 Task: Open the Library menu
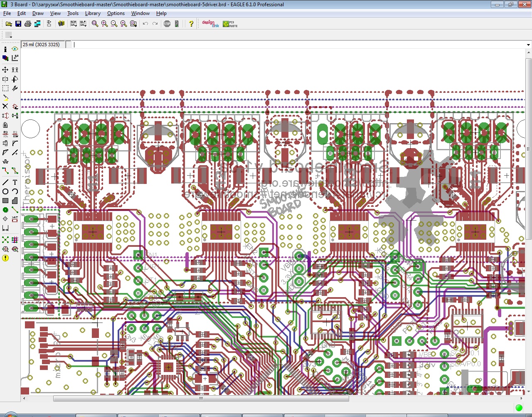tap(93, 13)
